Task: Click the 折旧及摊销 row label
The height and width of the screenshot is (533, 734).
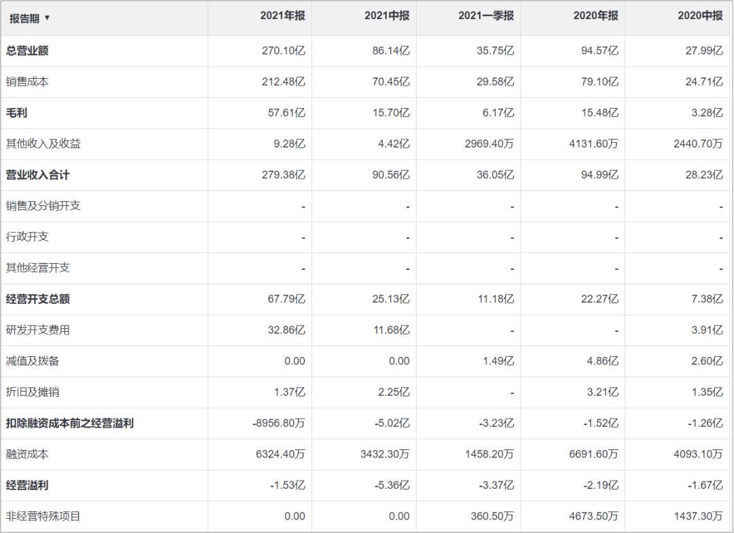Action: (x=33, y=392)
